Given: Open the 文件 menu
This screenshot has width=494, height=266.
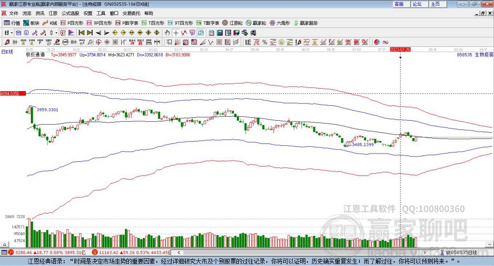Looking at the screenshot, I should (14, 13).
